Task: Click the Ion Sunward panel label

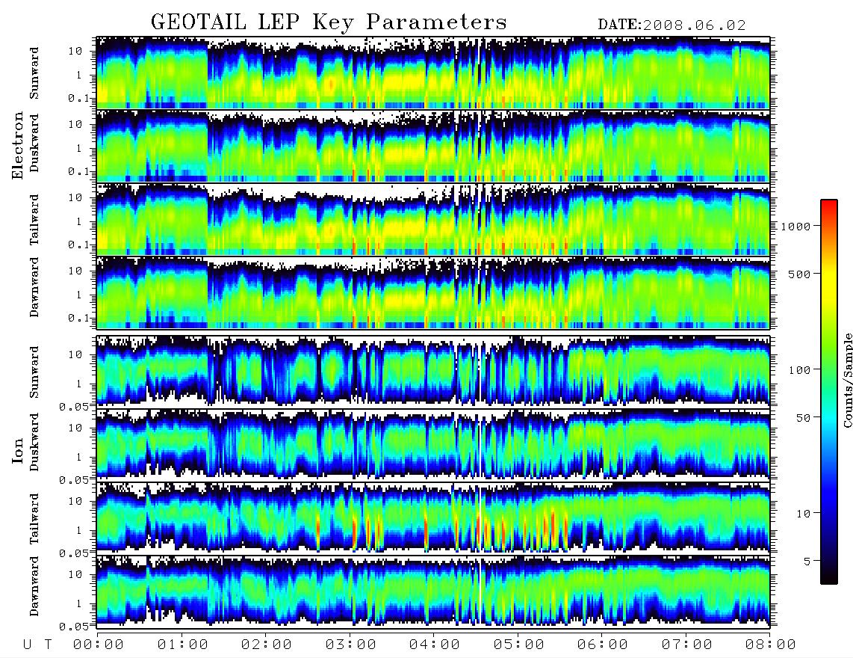Action: (x=34, y=372)
